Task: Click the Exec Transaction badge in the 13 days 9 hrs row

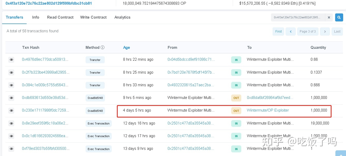Action: point(99,149)
